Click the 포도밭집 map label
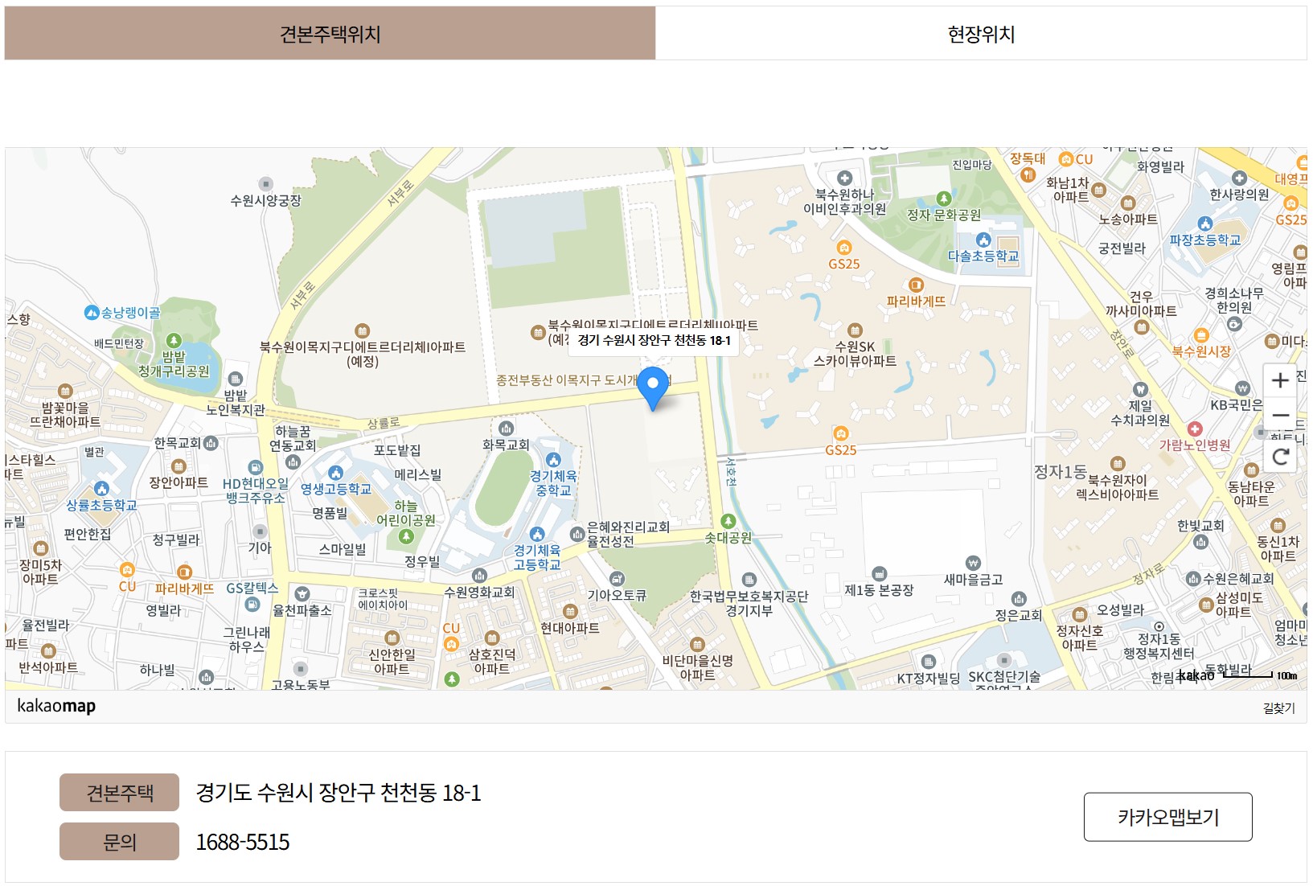The image size is (1313, 886). [397, 450]
